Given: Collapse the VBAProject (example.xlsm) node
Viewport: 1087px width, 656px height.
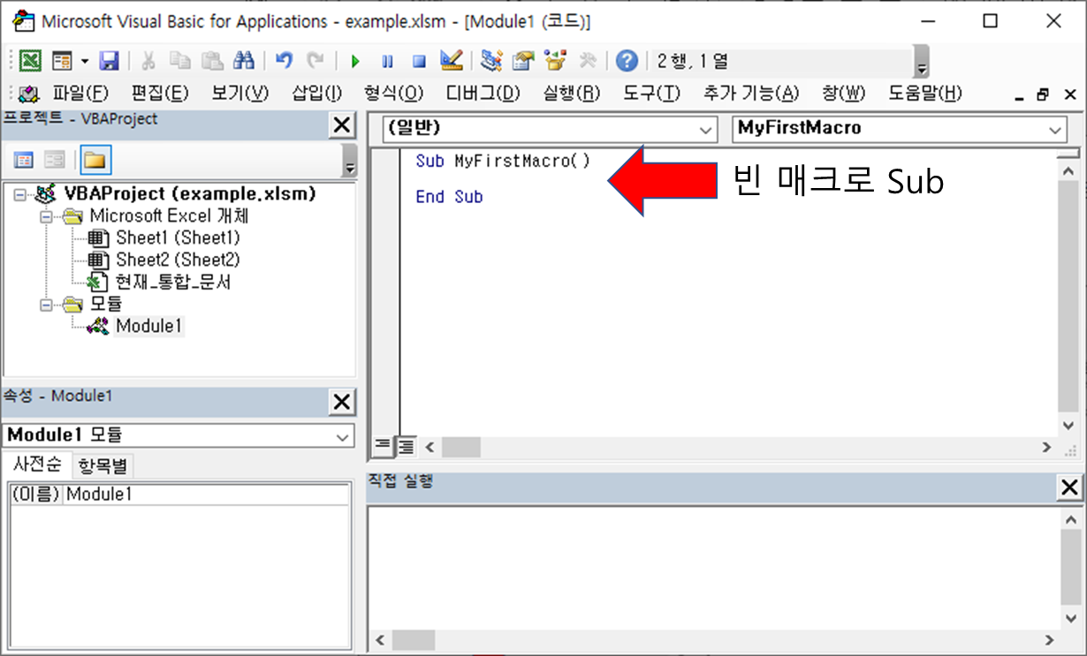Looking at the screenshot, I should pos(19,194).
